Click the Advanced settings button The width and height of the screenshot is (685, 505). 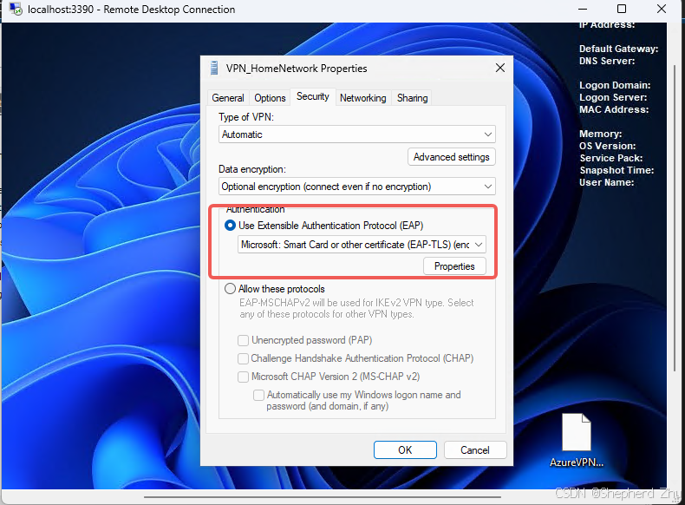[451, 157]
